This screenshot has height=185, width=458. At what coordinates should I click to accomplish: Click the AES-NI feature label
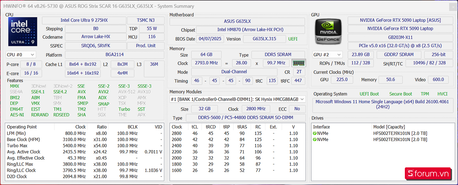pos(17,115)
